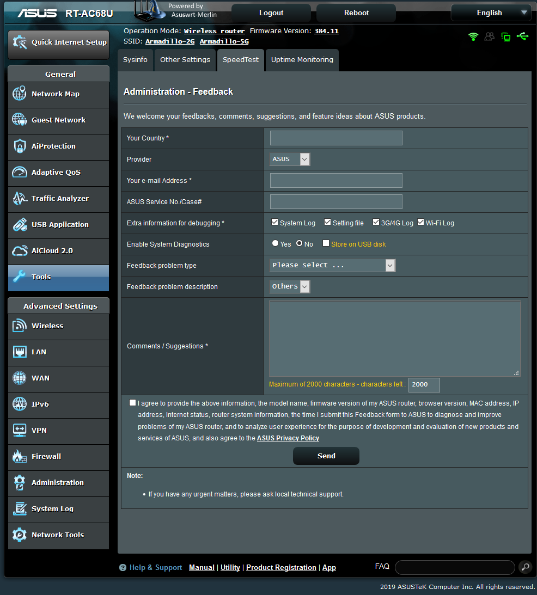Uncheck the Setting file checkbox
Image resolution: width=537 pixels, height=595 pixels.
(x=327, y=222)
